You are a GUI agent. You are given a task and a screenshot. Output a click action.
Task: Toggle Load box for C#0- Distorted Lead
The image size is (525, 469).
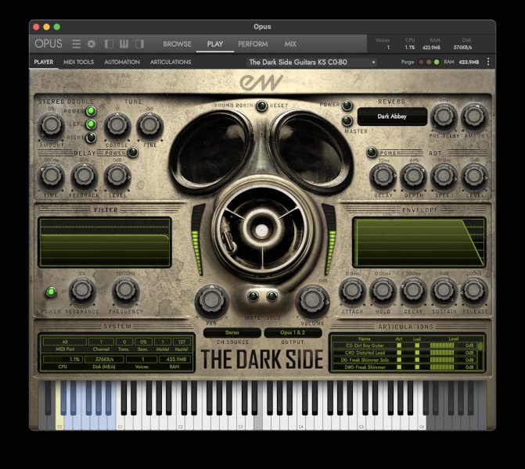(x=417, y=353)
